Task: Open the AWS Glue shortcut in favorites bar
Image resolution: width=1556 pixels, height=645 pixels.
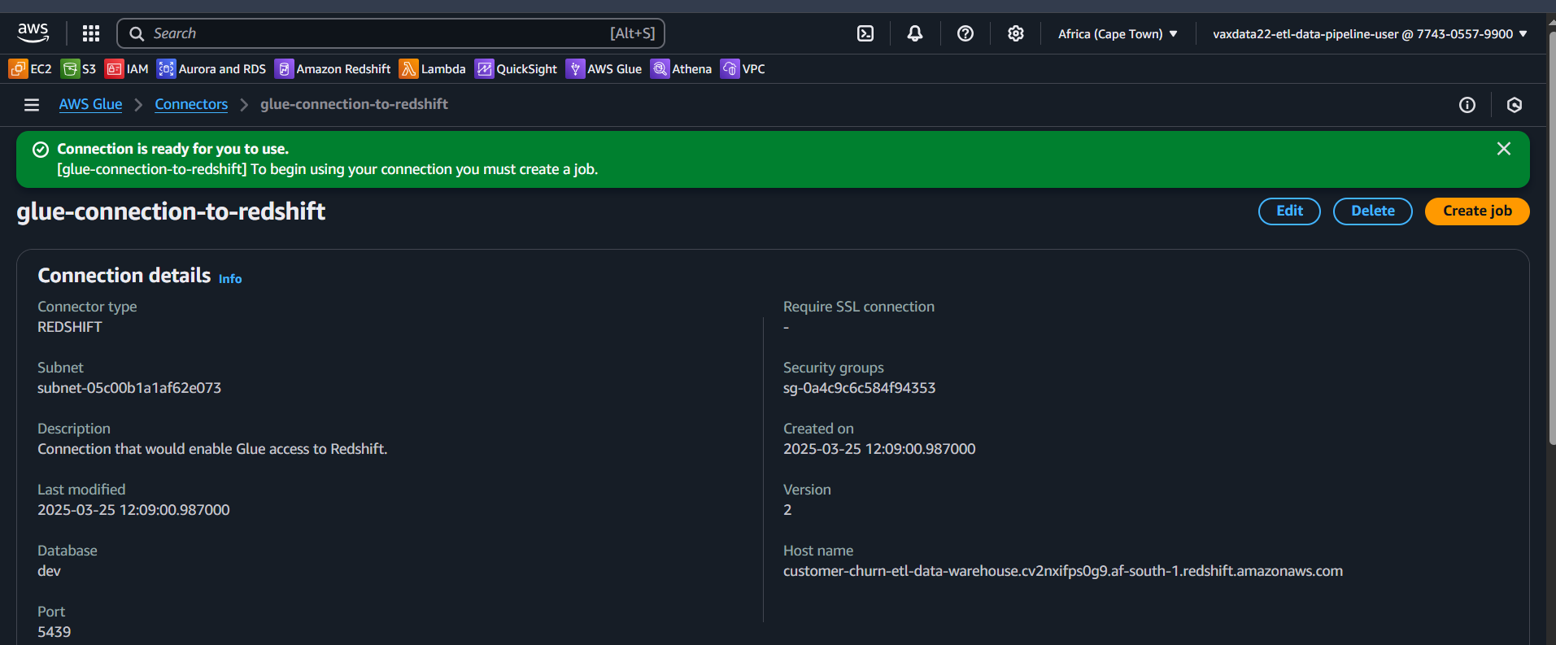Action: tap(604, 69)
